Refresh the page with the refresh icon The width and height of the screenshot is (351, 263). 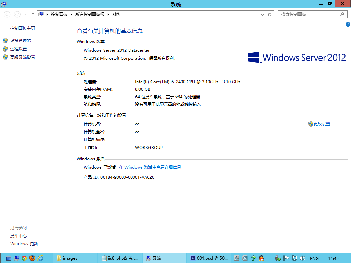coord(270,14)
